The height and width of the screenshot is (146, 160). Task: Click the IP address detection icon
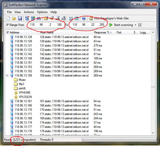coord(77,18)
